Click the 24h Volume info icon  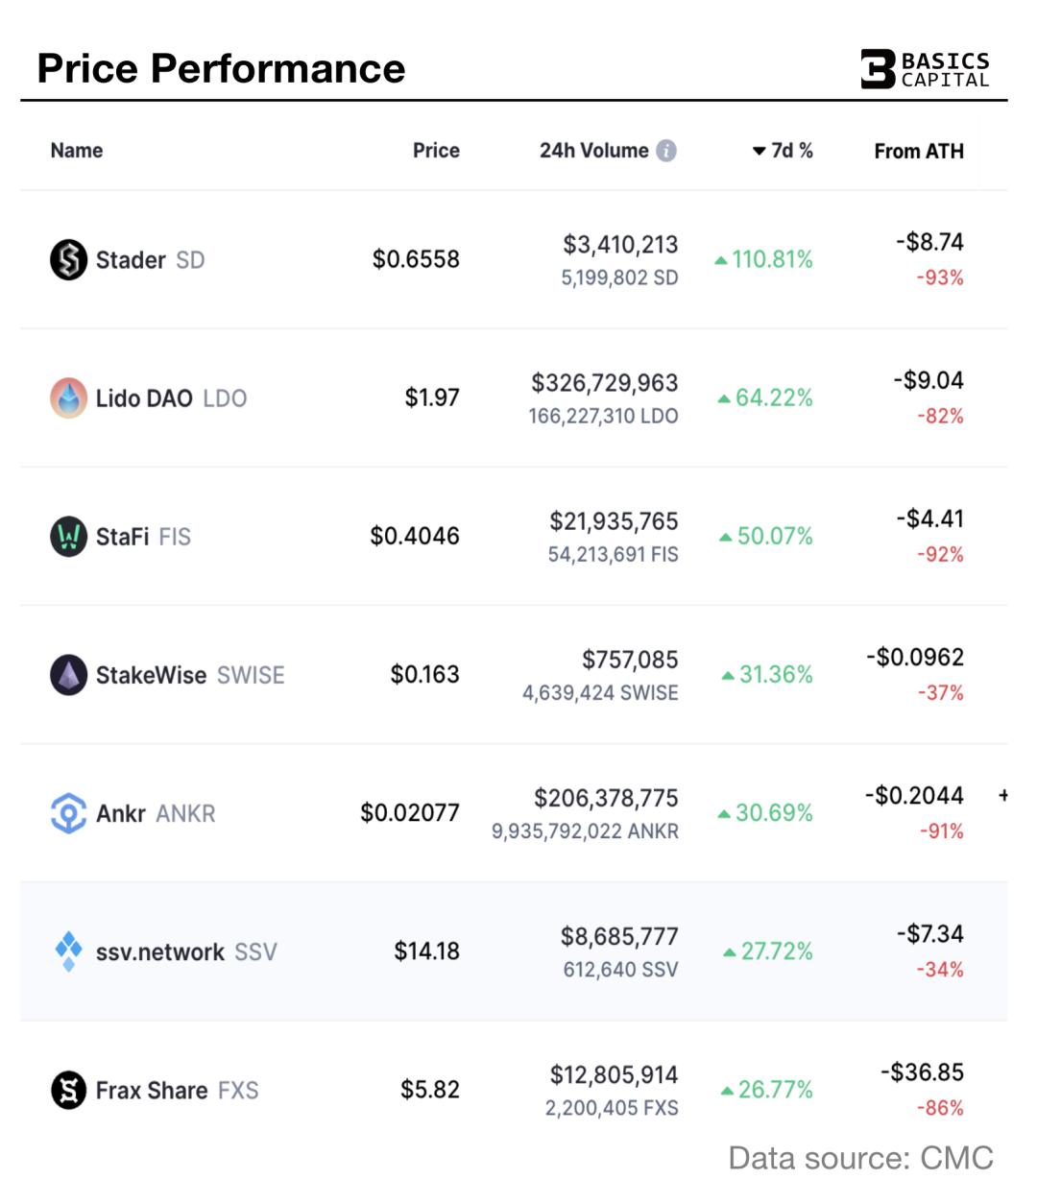[666, 151]
